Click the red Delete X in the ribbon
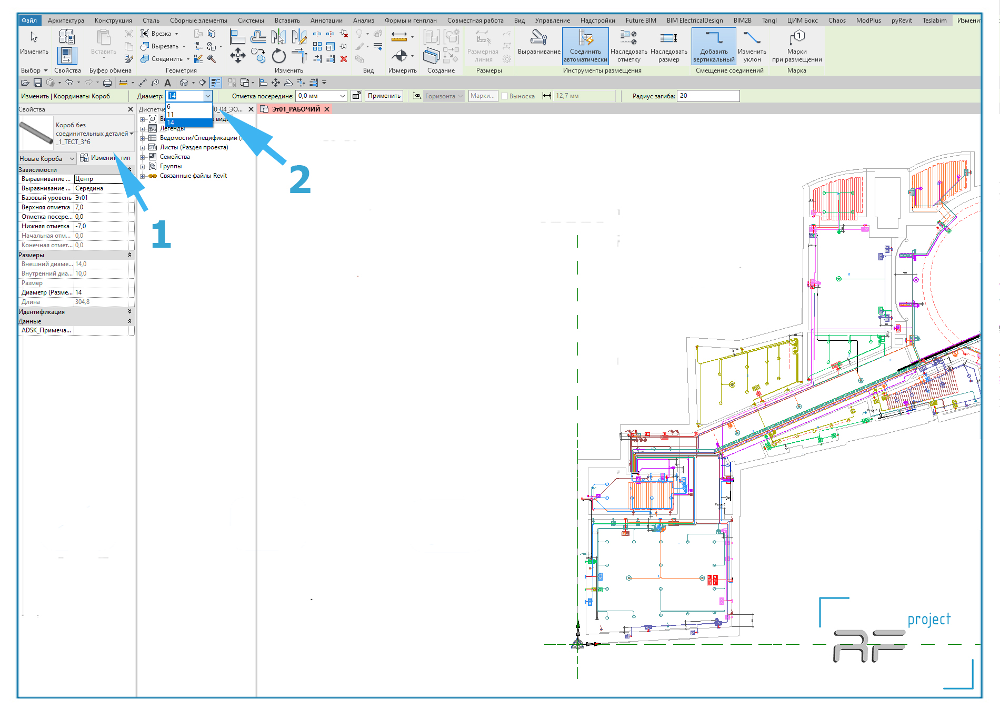This screenshot has height=710, width=1000. (344, 59)
